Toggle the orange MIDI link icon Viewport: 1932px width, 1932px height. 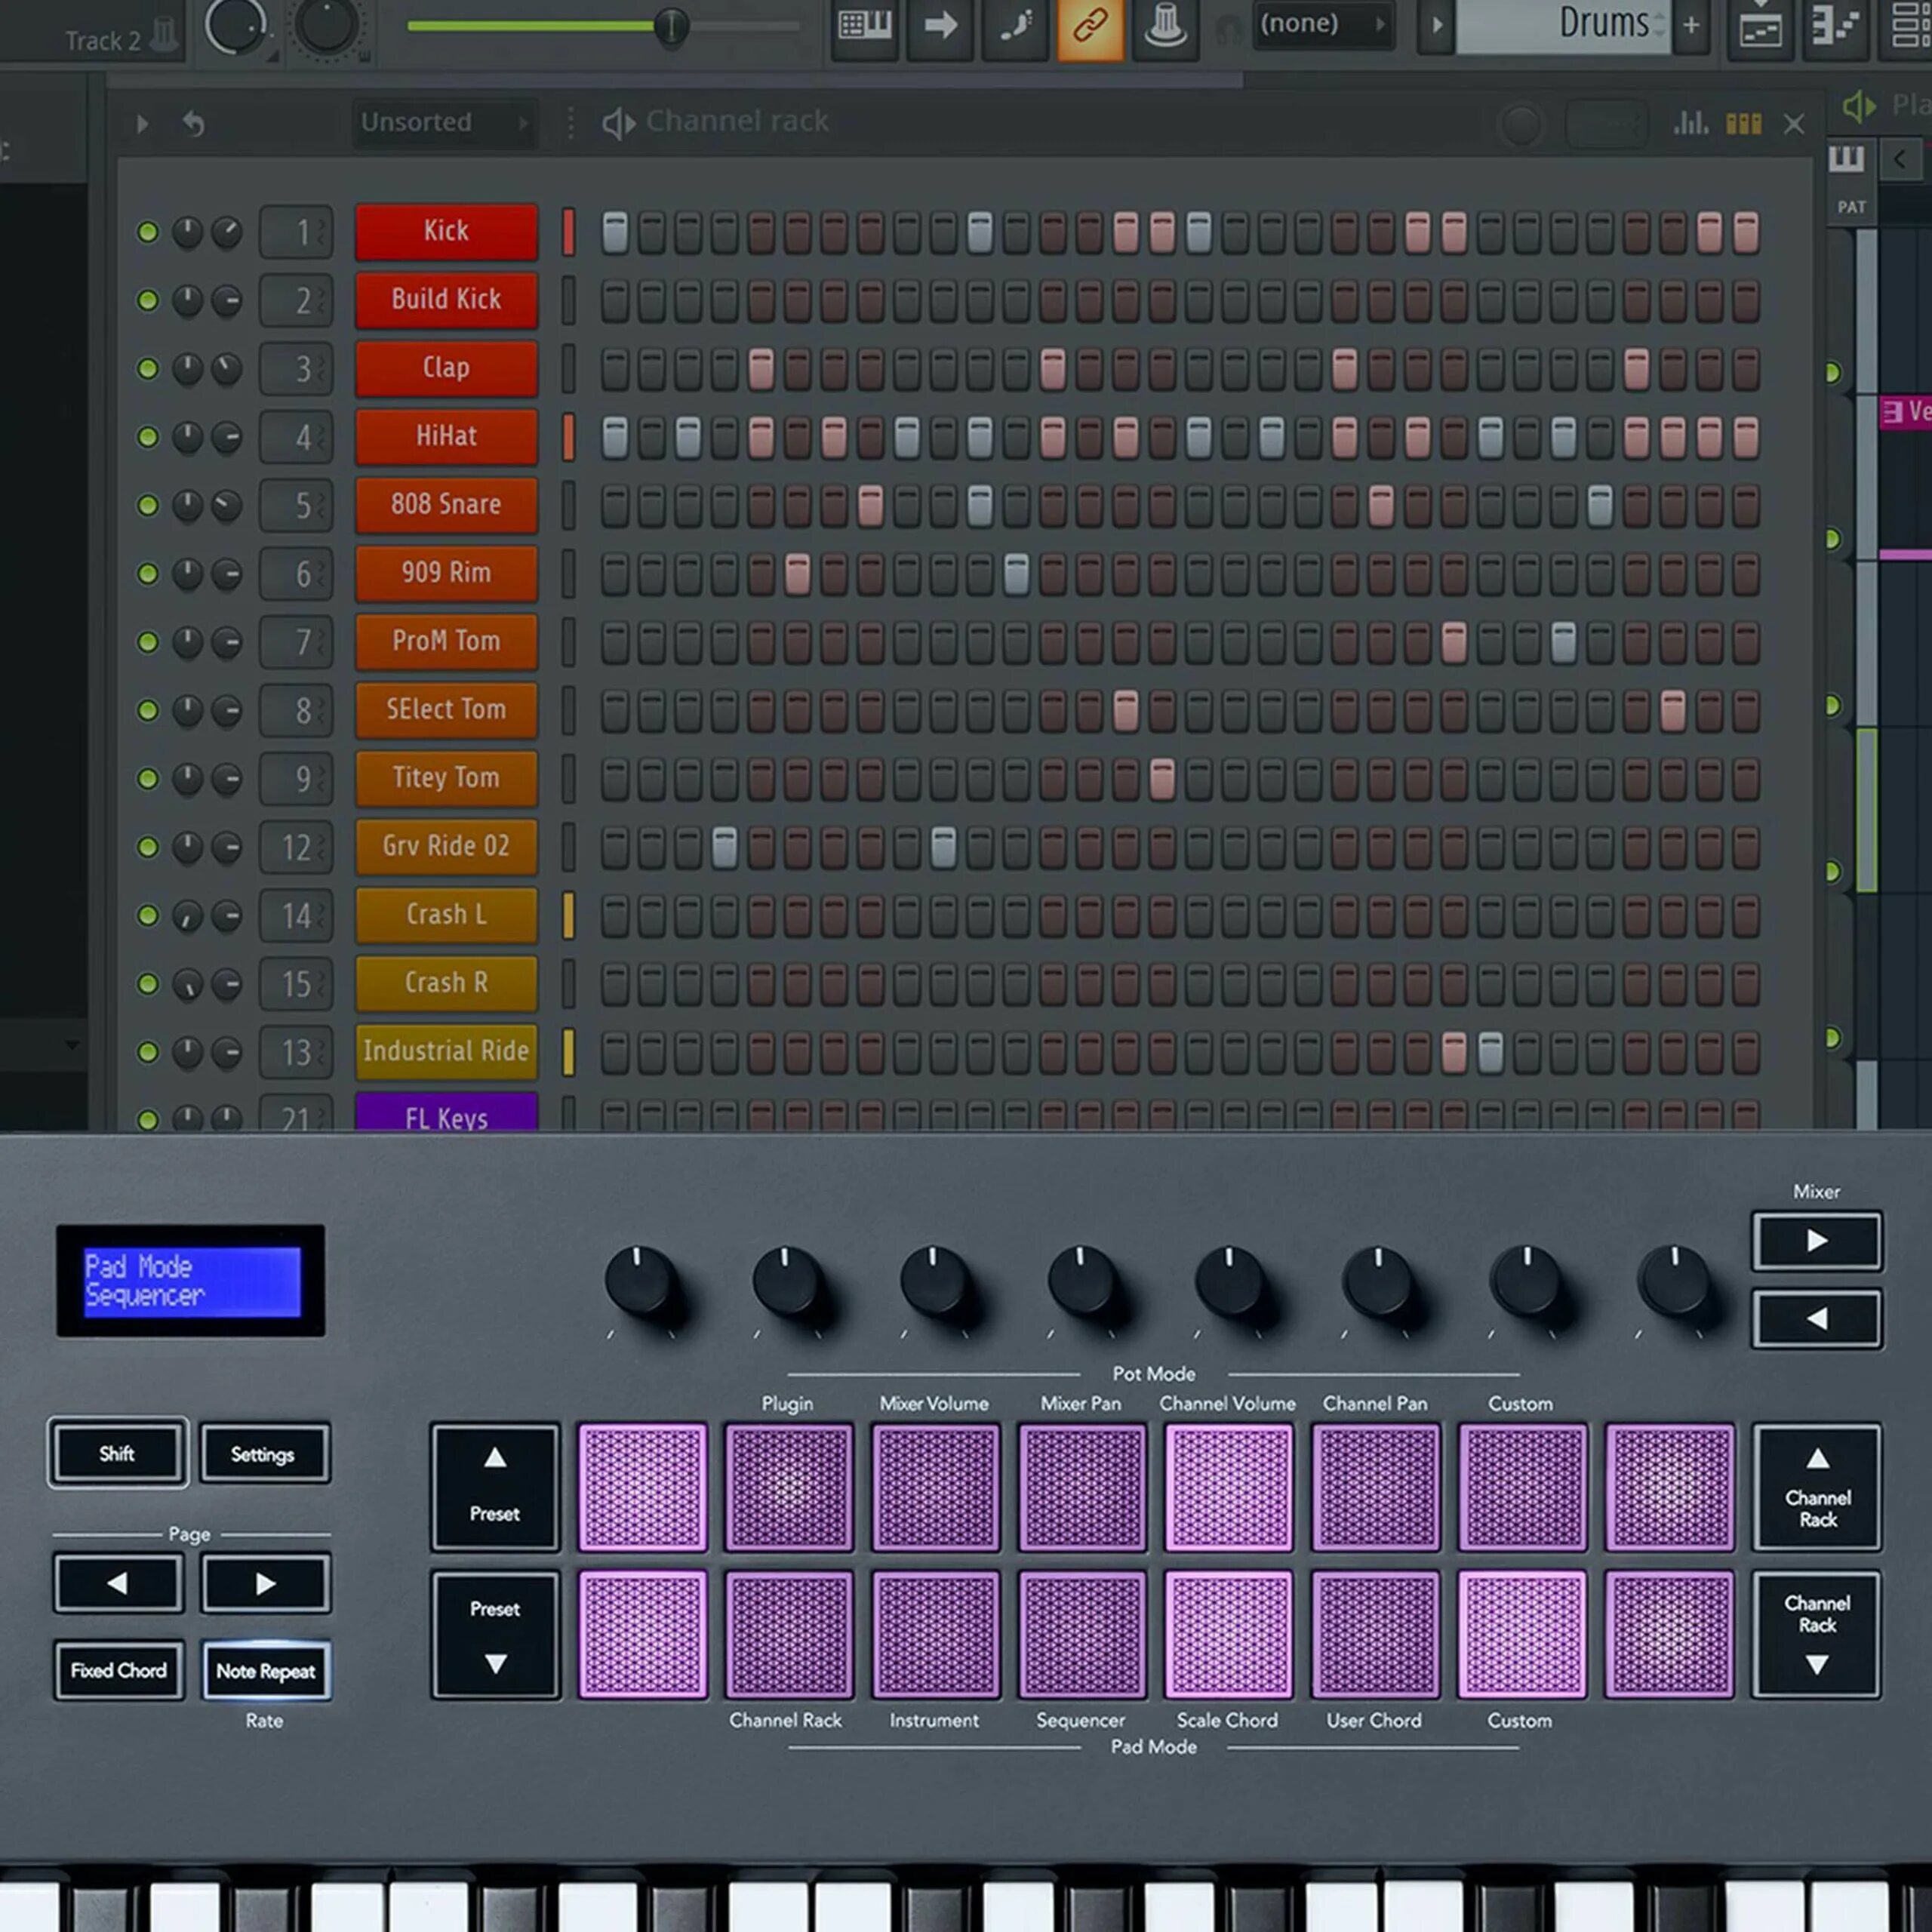[x=1090, y=26]
